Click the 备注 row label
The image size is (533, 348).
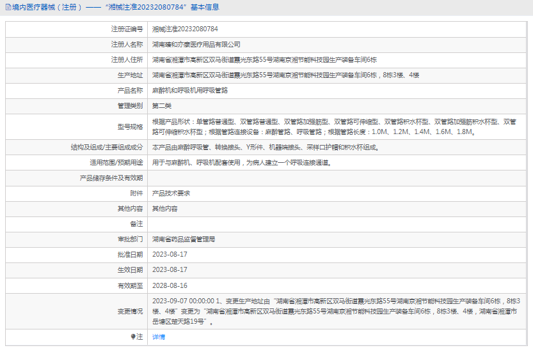click(x=136, y=224)
